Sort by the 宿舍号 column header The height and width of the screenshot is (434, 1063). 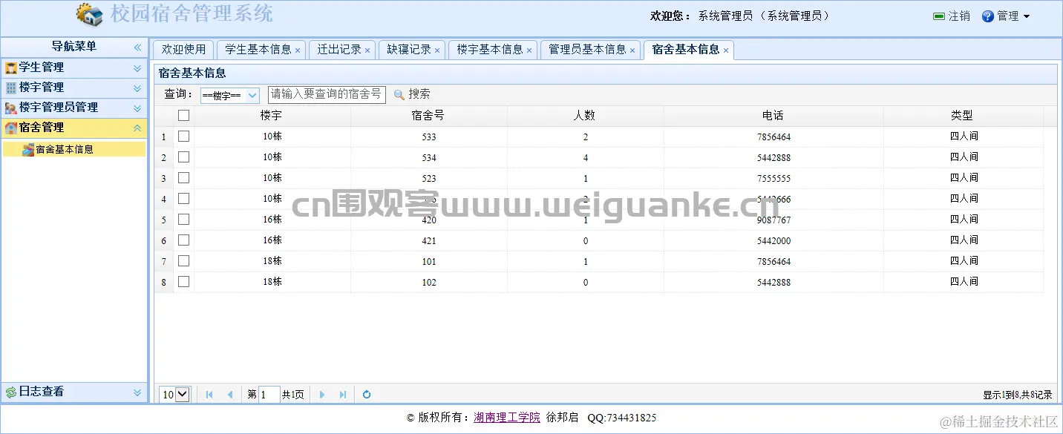pos(428,116)
